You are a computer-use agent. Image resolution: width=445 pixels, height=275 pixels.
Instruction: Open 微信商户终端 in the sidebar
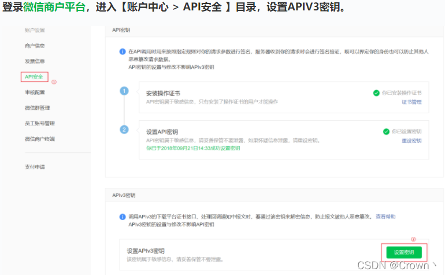40,139
